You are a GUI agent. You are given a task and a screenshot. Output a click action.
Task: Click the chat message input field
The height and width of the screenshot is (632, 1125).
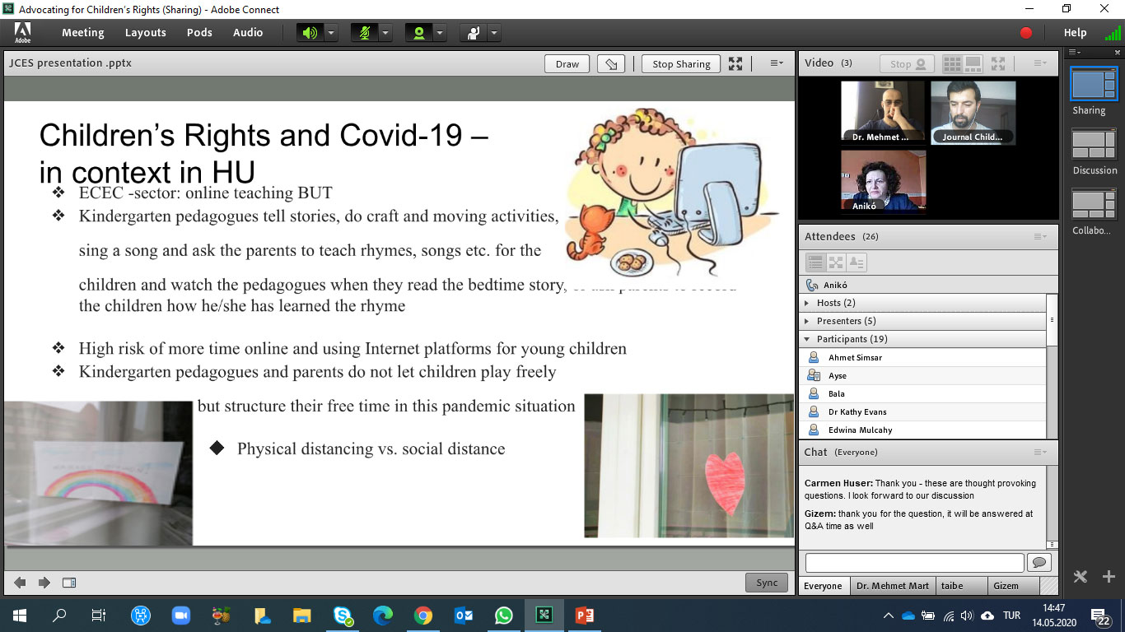(914, 562)
